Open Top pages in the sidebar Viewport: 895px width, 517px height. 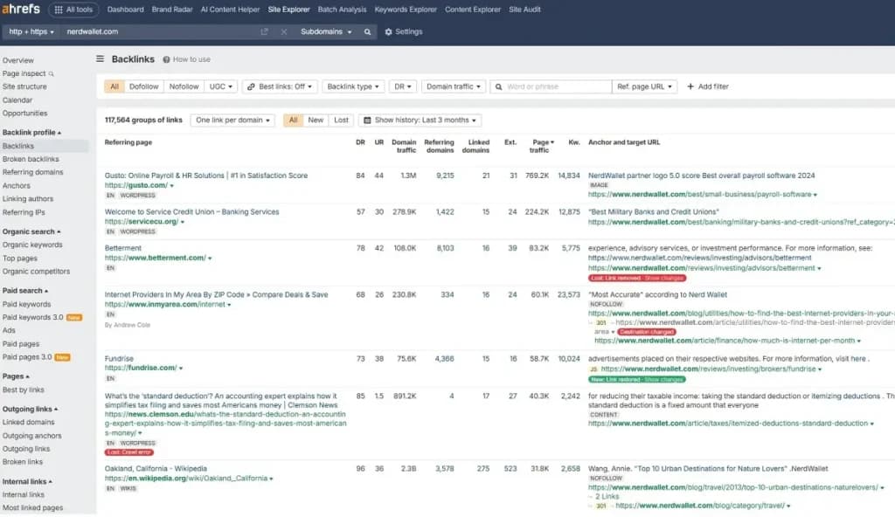point(20,258)
